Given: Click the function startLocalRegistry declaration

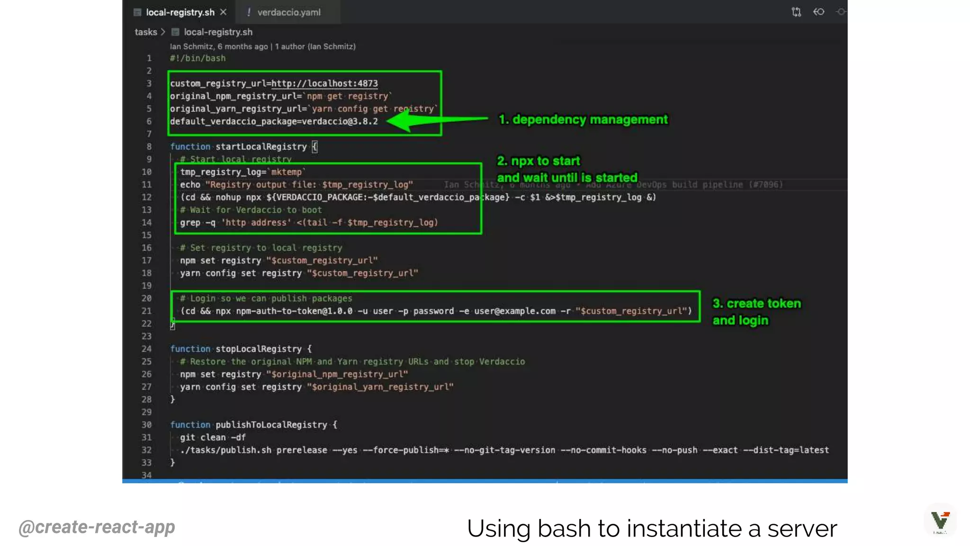Looking at the screenshot, I should click(244, 147).
